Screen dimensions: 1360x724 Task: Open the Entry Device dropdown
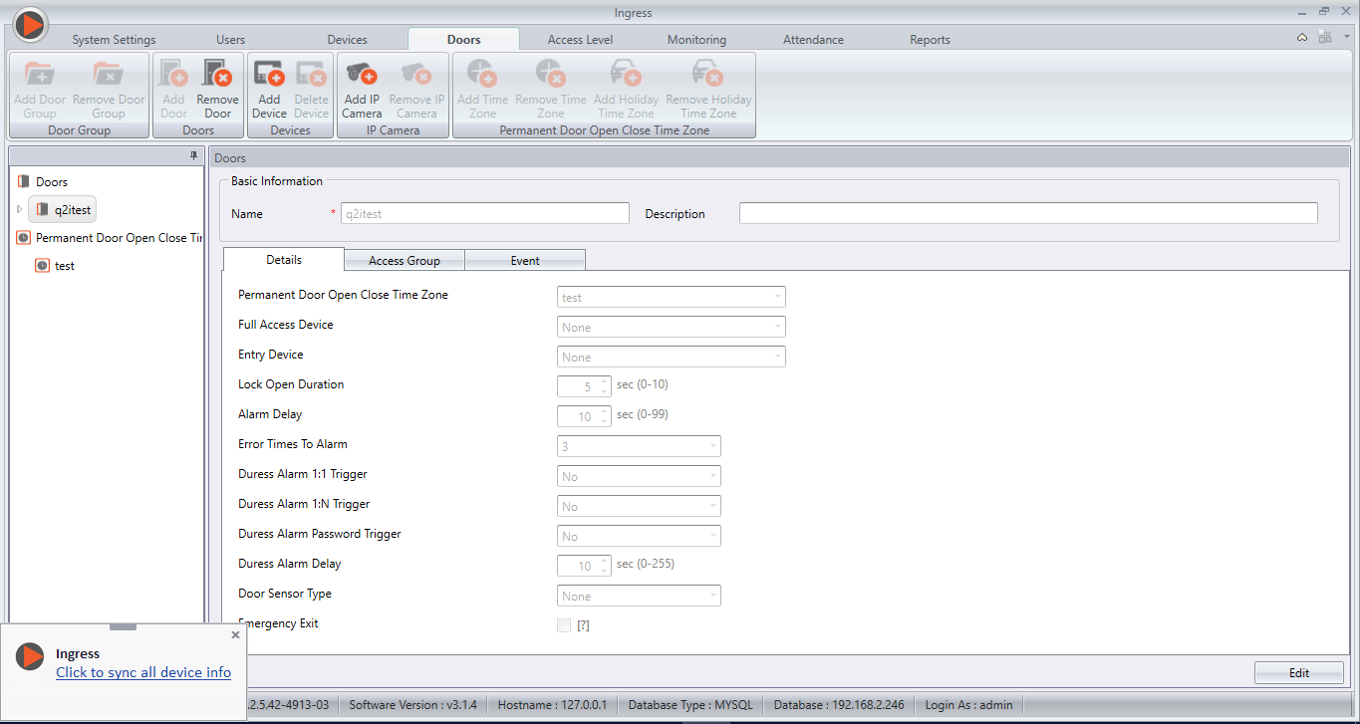coord(672,357)
